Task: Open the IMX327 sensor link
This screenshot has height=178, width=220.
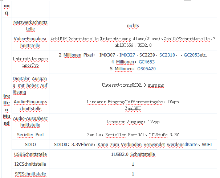Action: pyautogui.click(x=127, y=55)
